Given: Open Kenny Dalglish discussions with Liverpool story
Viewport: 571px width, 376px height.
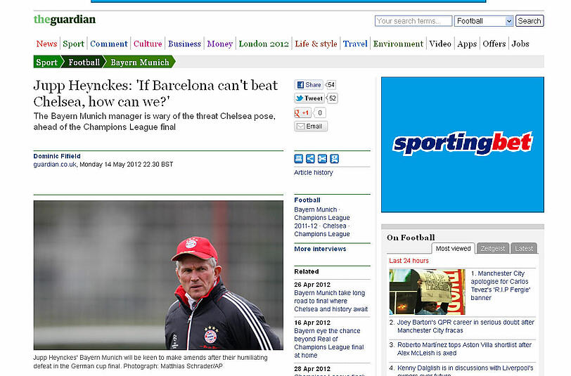Looking at the screenshot, I should (x=465, y=370).
